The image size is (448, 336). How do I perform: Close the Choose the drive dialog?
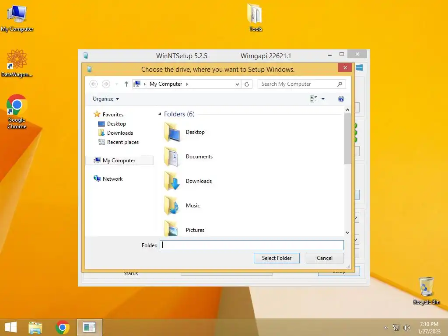tap(345, 67)
